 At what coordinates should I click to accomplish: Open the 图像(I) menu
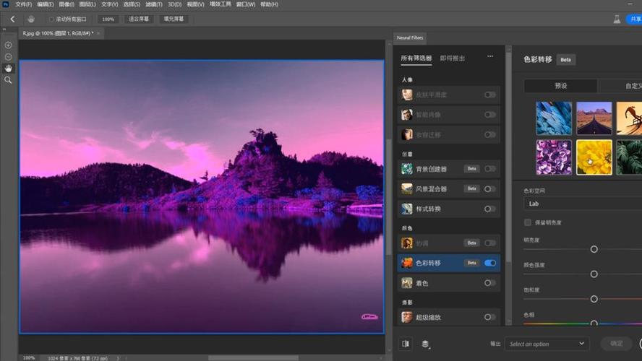point(67,4)
